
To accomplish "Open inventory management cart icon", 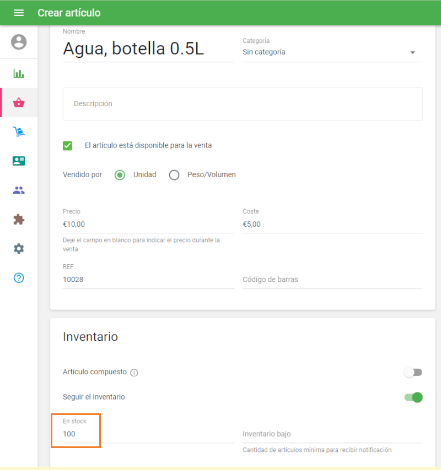I will (19, 132).
